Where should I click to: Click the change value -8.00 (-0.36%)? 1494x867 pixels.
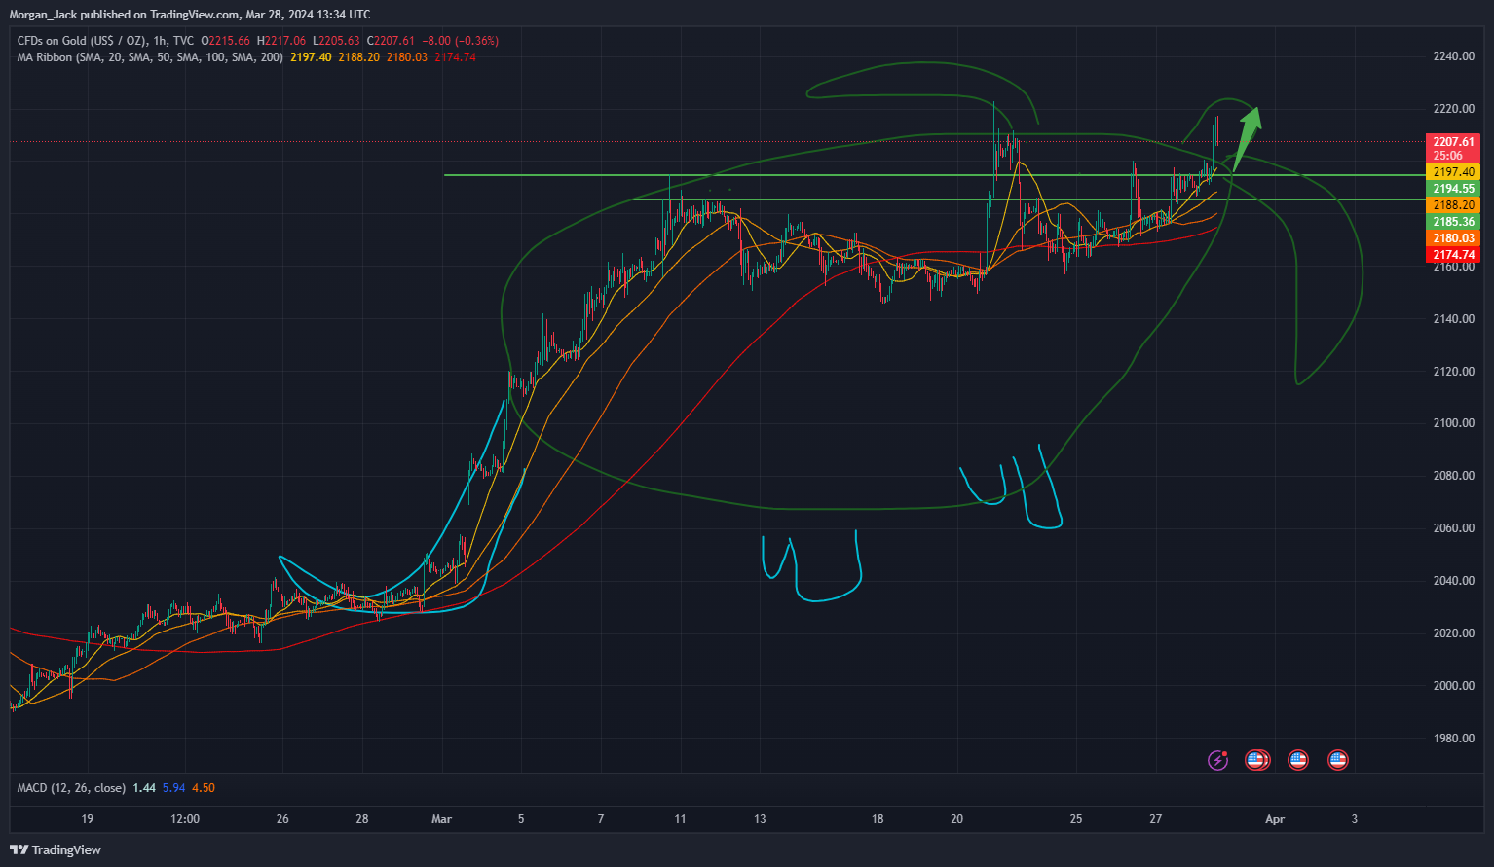point(460,41)
